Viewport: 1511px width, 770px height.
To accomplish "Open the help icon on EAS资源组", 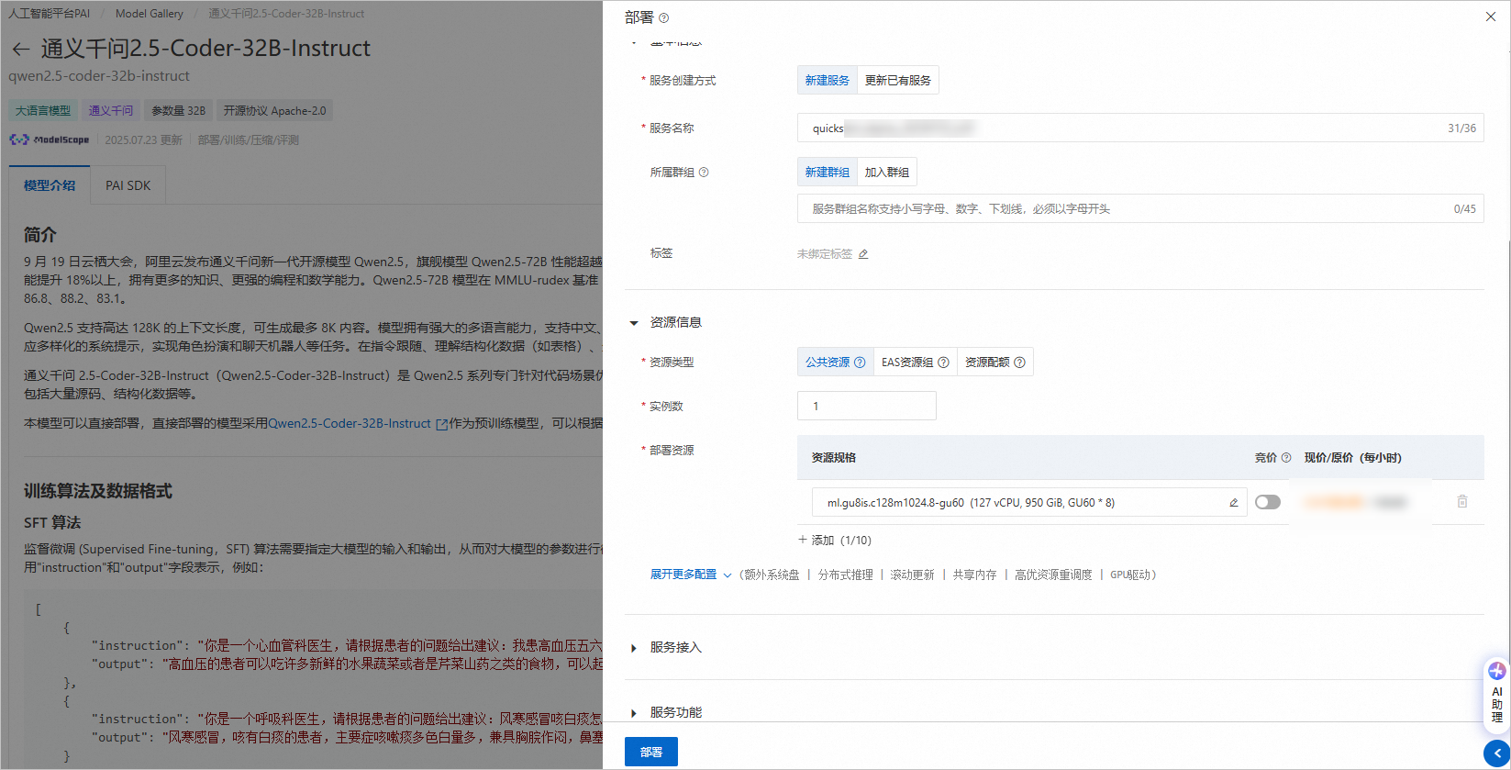I will (x=943, y=363).
